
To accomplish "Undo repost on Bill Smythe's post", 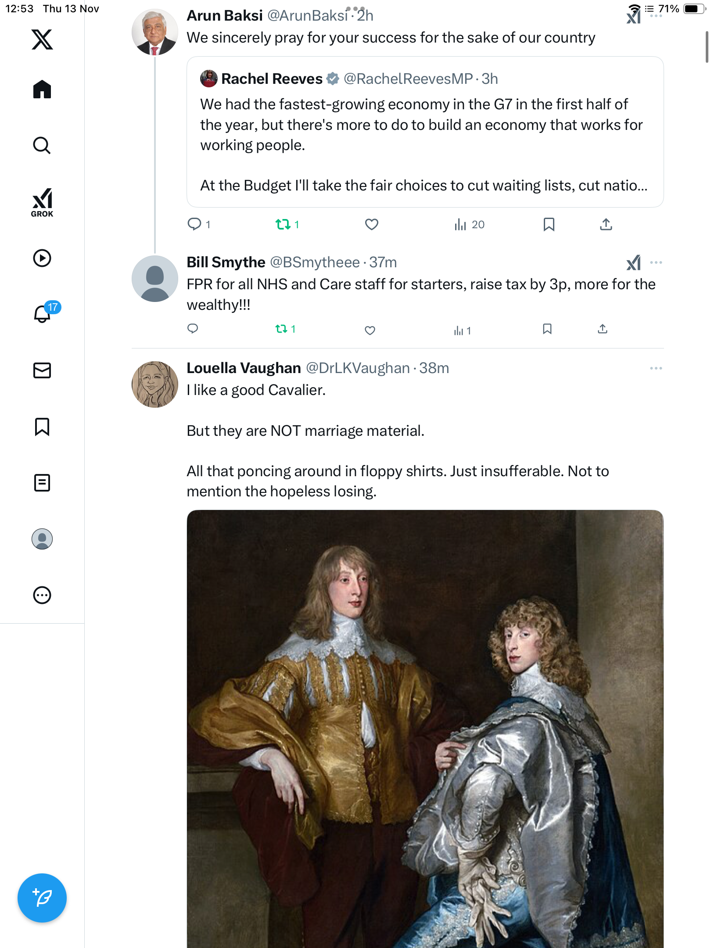I will point(281,329).
